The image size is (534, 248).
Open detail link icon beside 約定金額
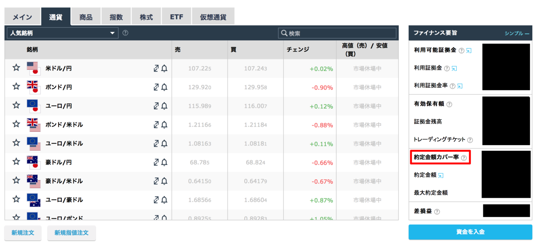point(441,176)
